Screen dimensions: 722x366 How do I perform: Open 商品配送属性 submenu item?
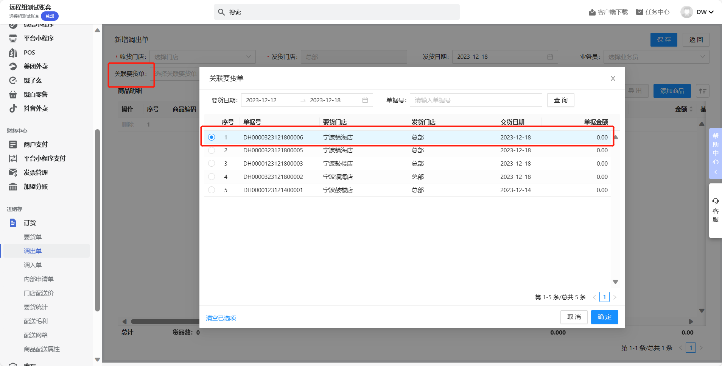(x=42, y=349)
